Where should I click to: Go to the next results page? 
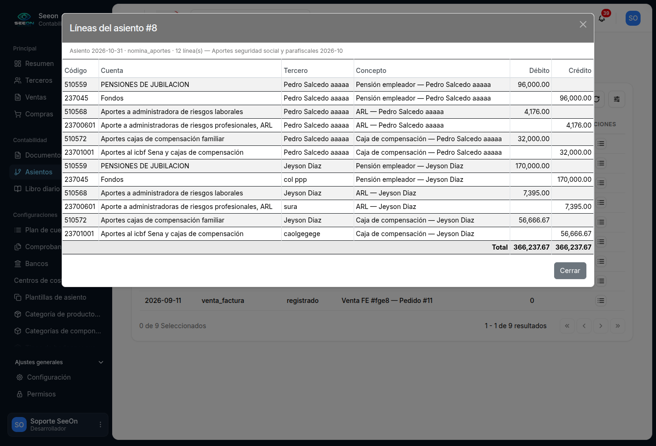coord(601,326)
